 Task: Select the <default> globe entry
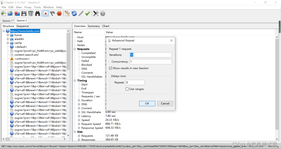pyautogui.click(x=21, y=47)
